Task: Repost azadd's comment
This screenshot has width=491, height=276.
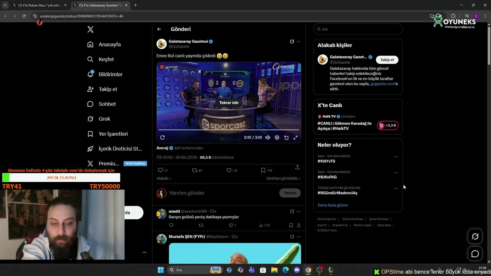Action: pos(201,225)
